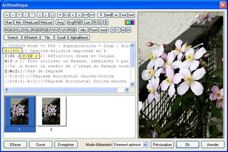Insert a pair of parentheses

click(x=52, y=15)
